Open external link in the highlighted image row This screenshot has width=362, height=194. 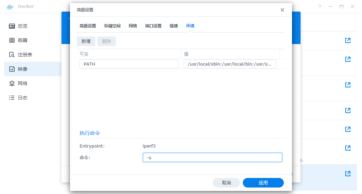348,174
